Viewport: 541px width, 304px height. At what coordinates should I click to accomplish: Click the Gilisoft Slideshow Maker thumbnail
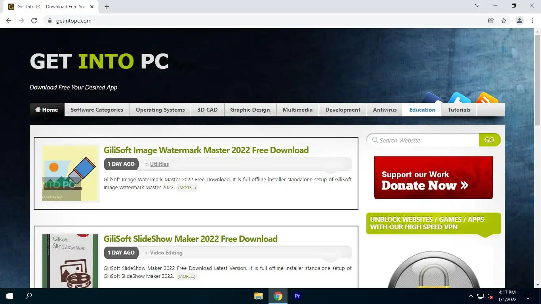coord(70,261)
